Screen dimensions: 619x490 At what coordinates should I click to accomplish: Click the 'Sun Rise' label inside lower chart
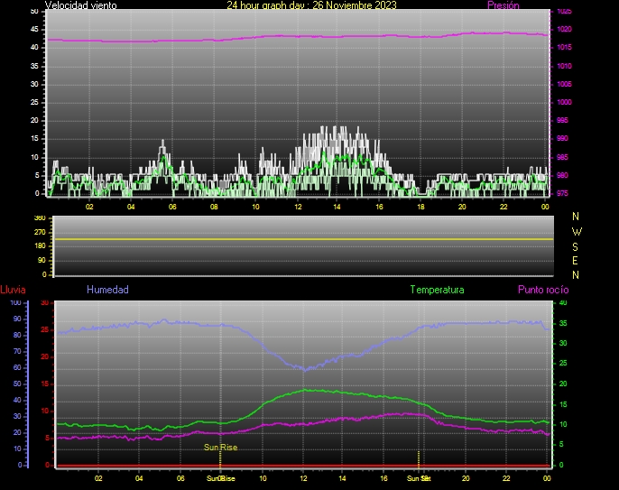221,448
